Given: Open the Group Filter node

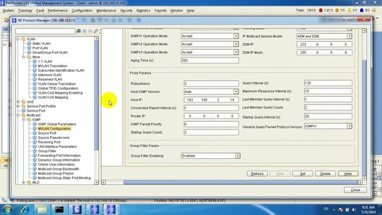Looking at the screenshot, I should (x=47, y=151).
